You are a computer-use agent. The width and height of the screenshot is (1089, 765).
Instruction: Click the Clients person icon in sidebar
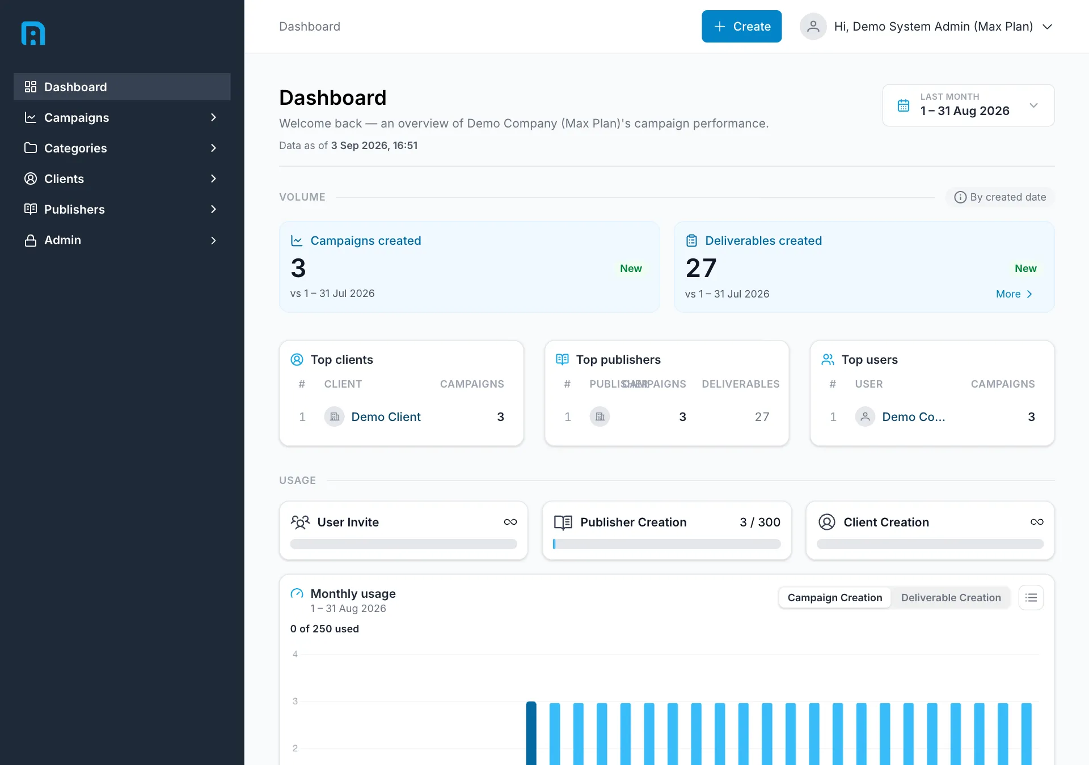[x=31, y=178]
